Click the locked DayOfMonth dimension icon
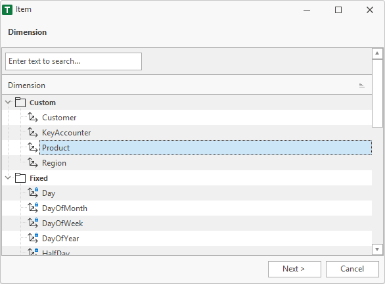The image size is (385, 284). 33,208
